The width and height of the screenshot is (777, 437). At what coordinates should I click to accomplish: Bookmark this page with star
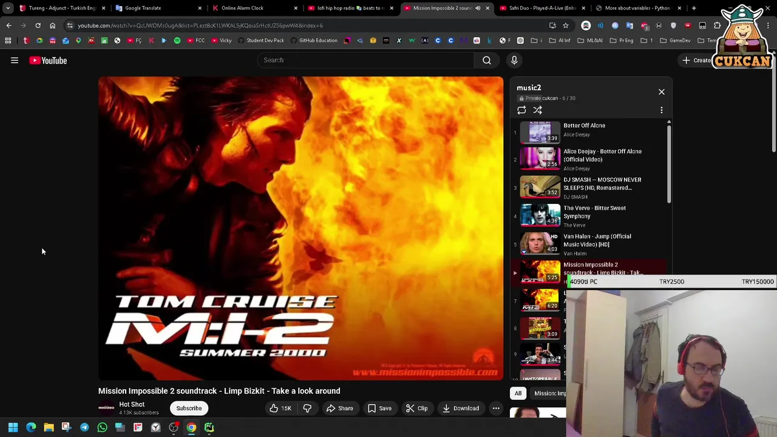click(x=566, y=25)
